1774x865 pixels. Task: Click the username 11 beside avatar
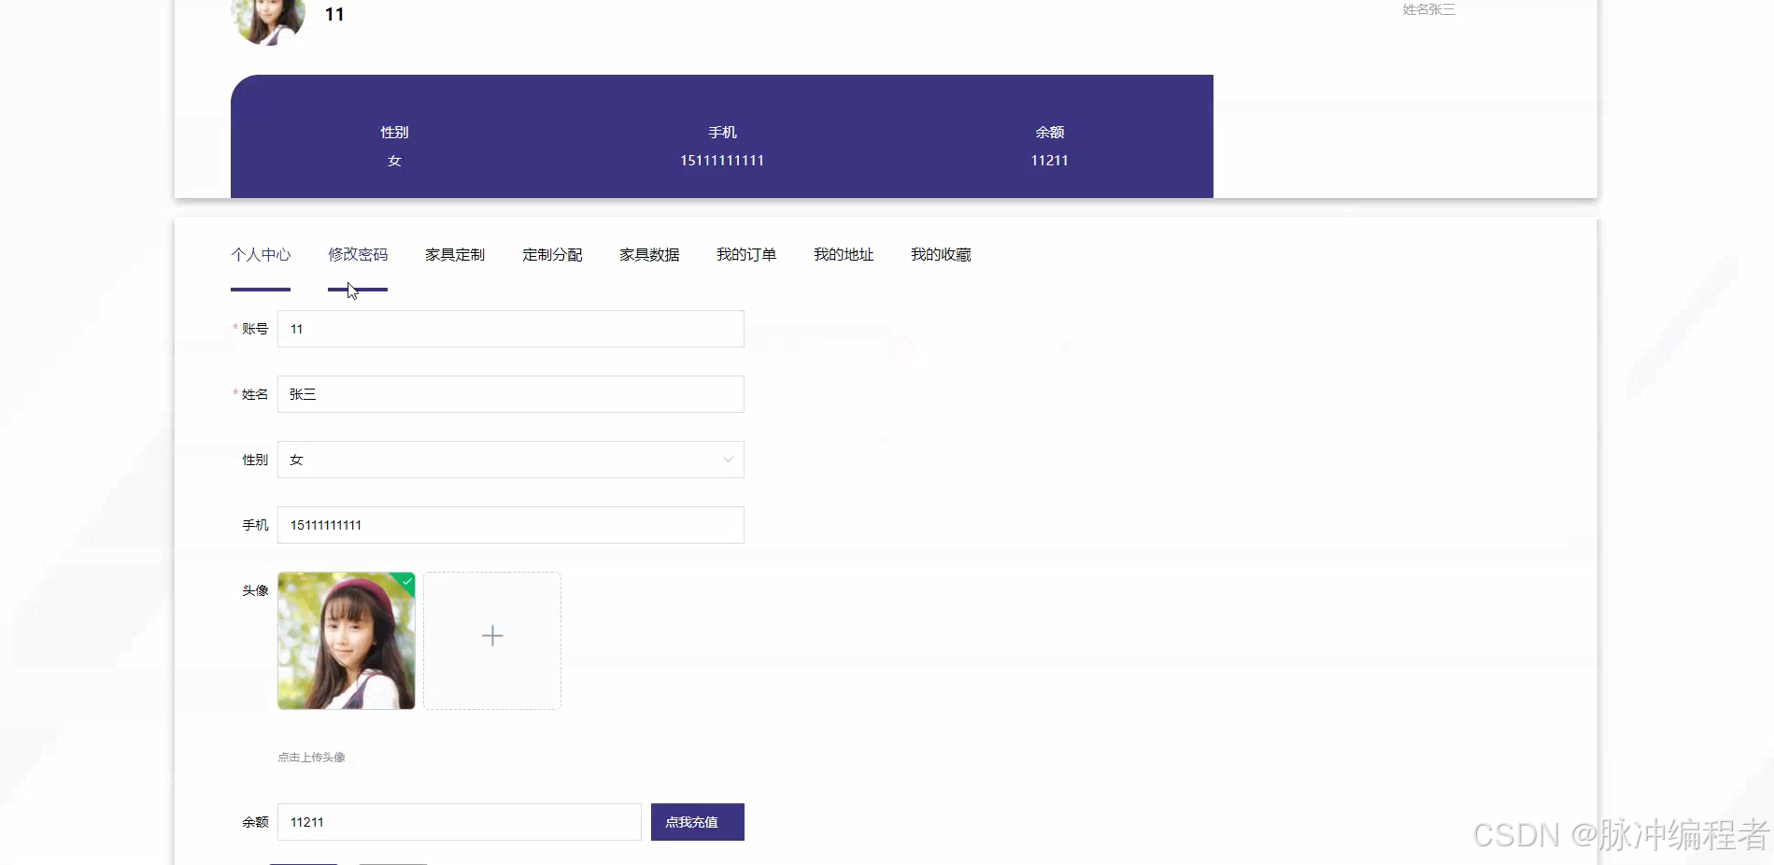tap(334, 14)
